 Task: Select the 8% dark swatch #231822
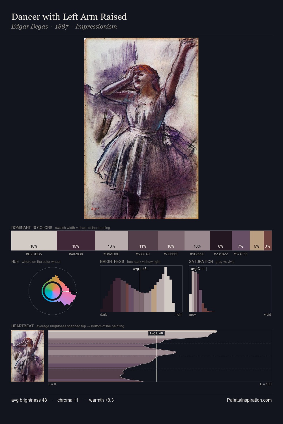(221, 241)
